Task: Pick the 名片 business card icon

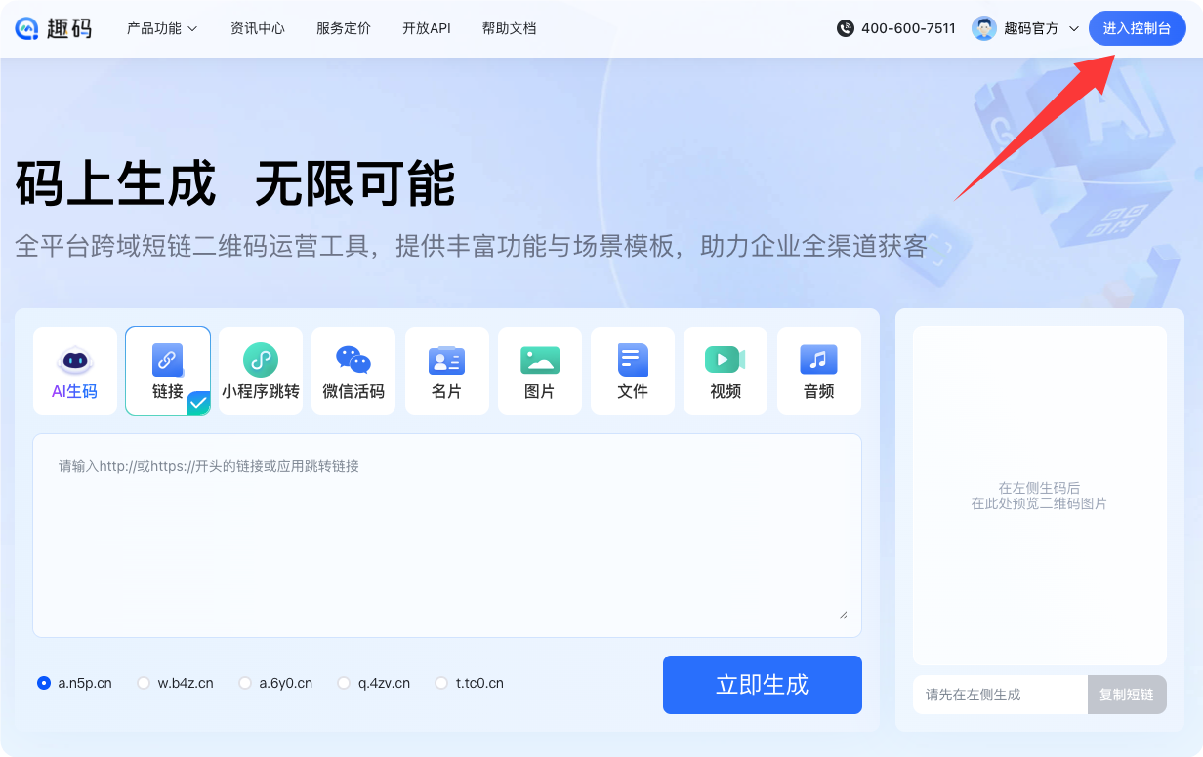Action: [x=446, y=360]
